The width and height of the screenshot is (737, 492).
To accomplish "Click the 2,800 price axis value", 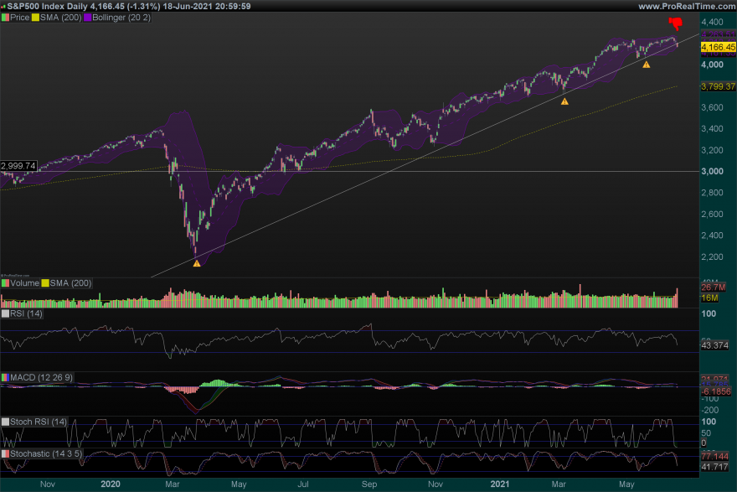I will pyautogui.click(x=712, y=193).
